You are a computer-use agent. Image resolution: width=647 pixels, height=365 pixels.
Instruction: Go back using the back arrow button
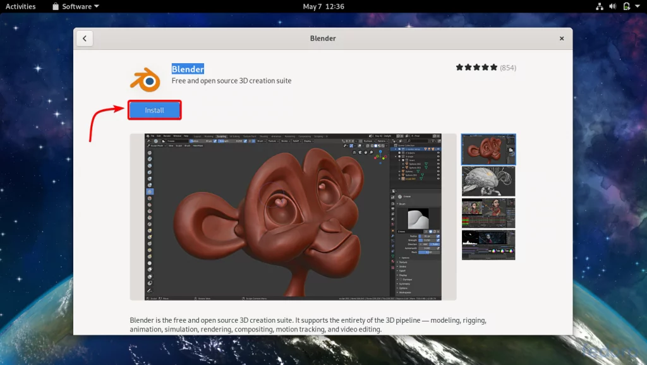[x=85, y=39]
